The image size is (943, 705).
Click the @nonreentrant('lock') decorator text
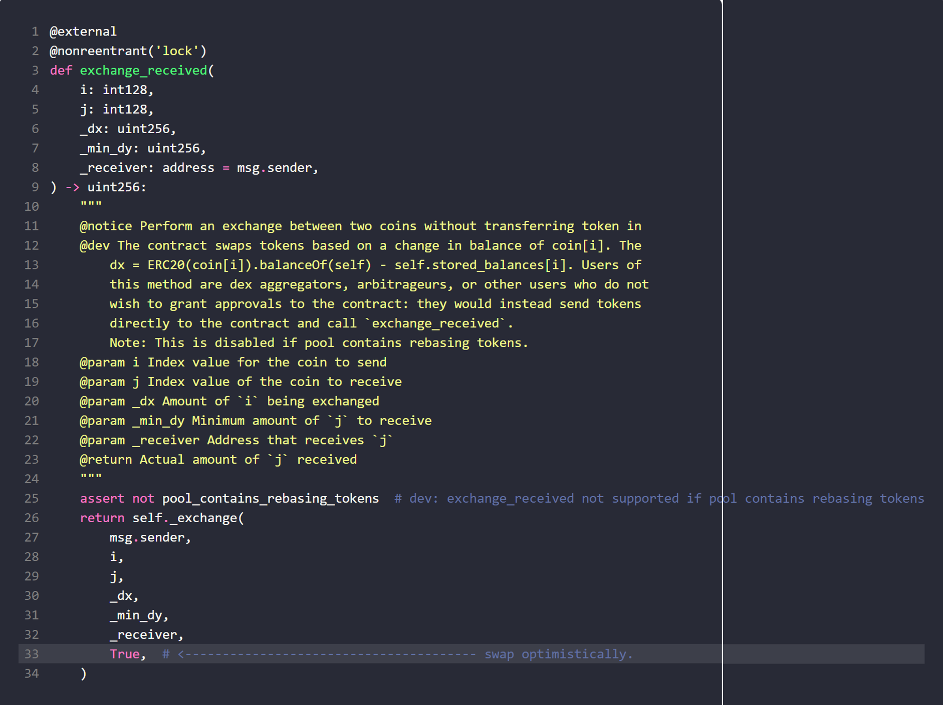click(128, 51)
